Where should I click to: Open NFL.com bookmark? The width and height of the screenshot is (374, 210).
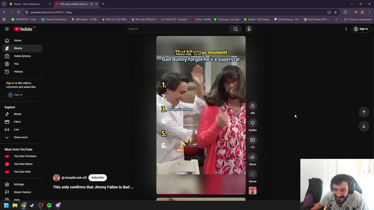pyautogui.click(x=144, y=20)
